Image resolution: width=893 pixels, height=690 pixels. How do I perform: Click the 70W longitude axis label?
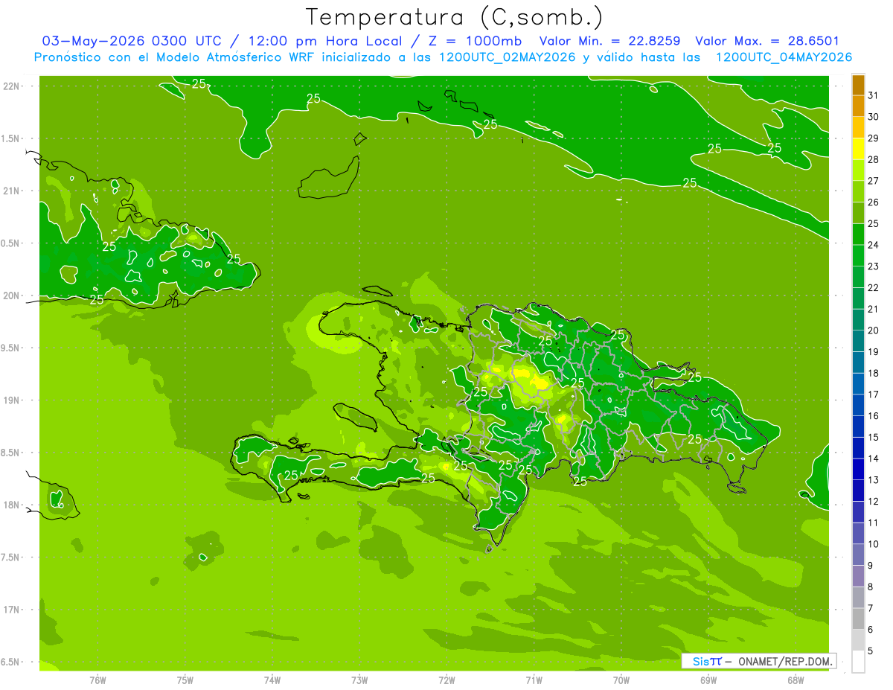(621, 680)
